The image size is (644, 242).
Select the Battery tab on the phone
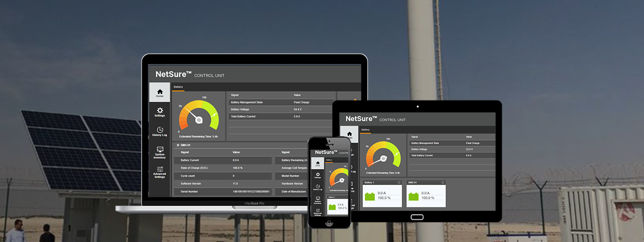click(329, 160)
